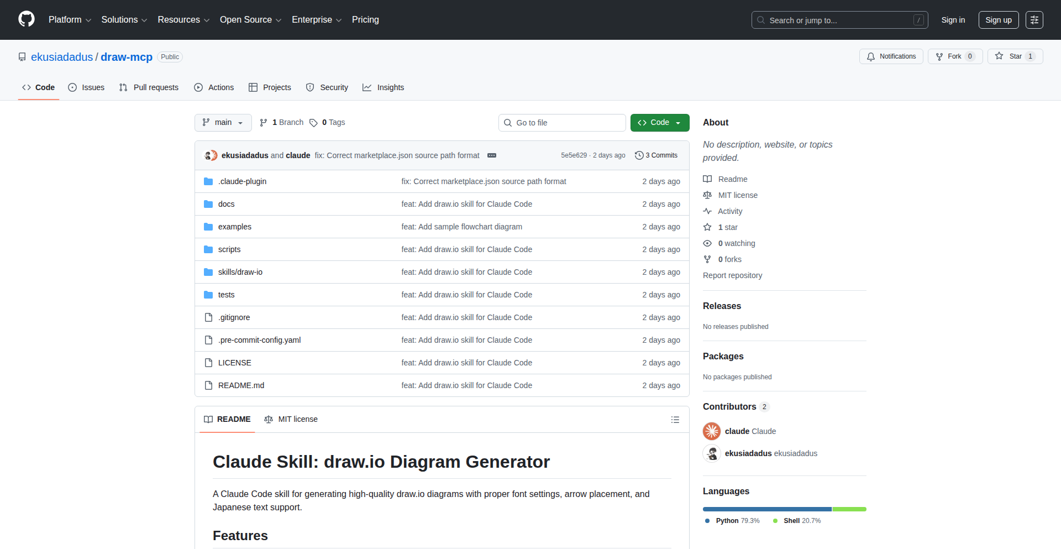Open the main branch dropdown
Viewport: 1061px width, 549px height.
[x=223, y=123]
